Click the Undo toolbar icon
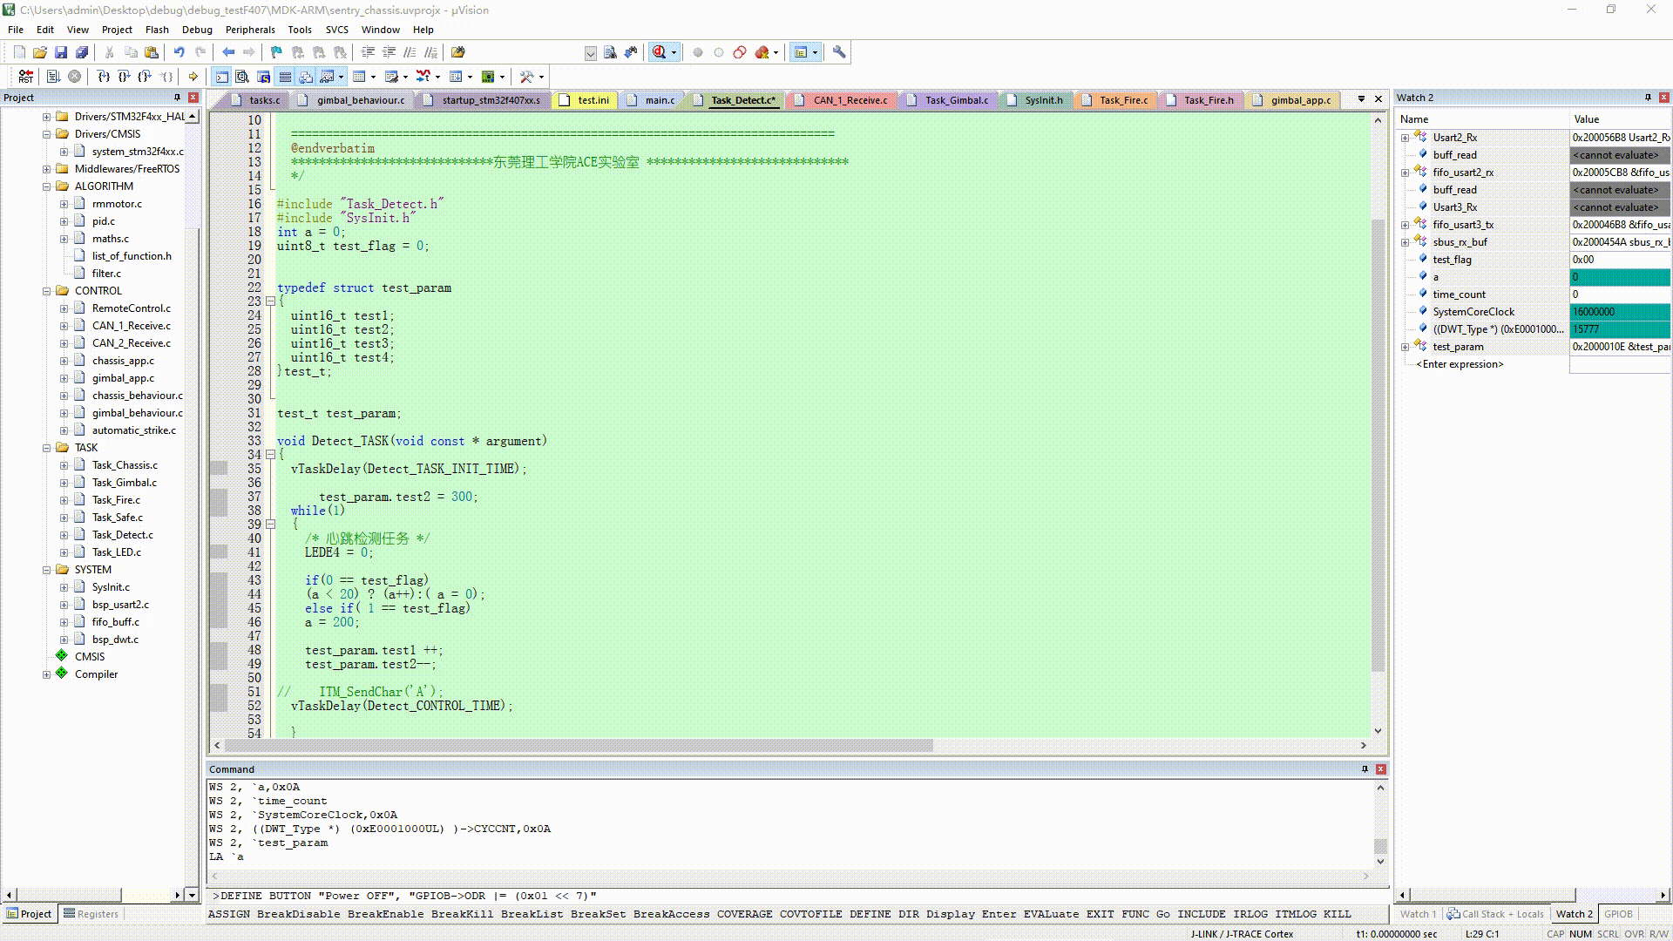 (179, 52)
